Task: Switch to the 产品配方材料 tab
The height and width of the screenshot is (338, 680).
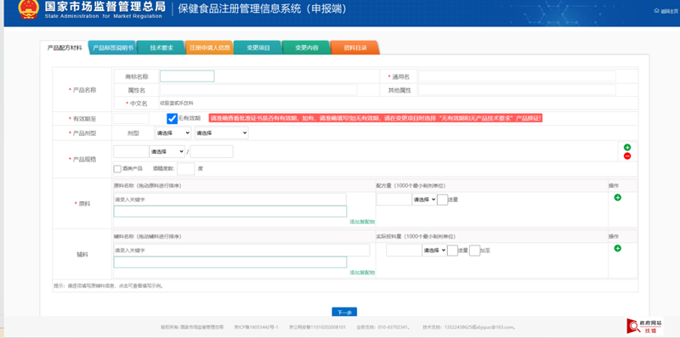Action: 65,48
